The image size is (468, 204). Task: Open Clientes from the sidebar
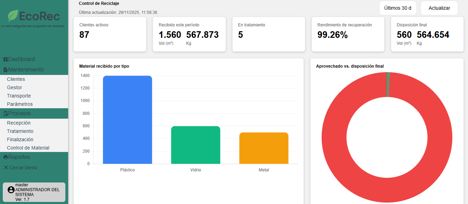coord(16,79)
